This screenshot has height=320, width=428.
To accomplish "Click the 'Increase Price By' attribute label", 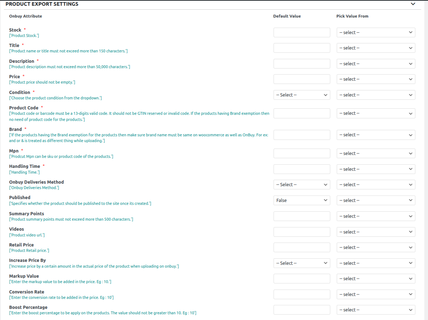I will pos(27,260).
